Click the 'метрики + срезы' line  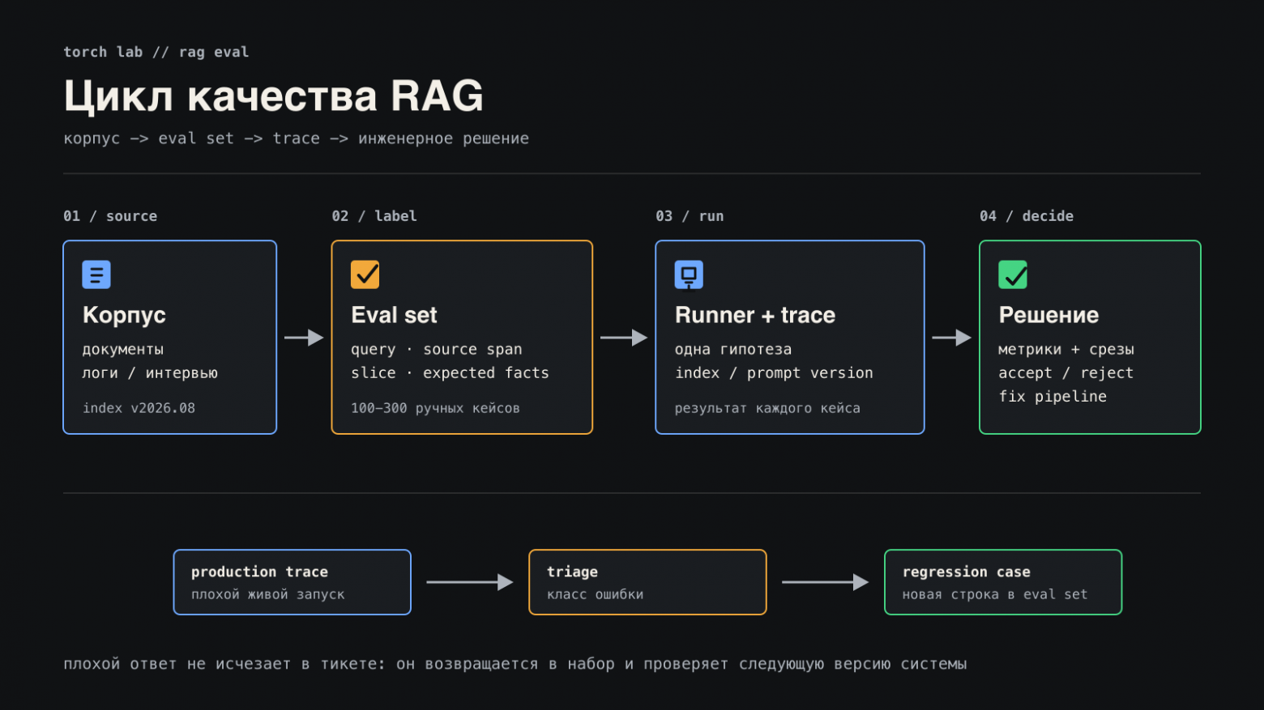pos(1066,350)
